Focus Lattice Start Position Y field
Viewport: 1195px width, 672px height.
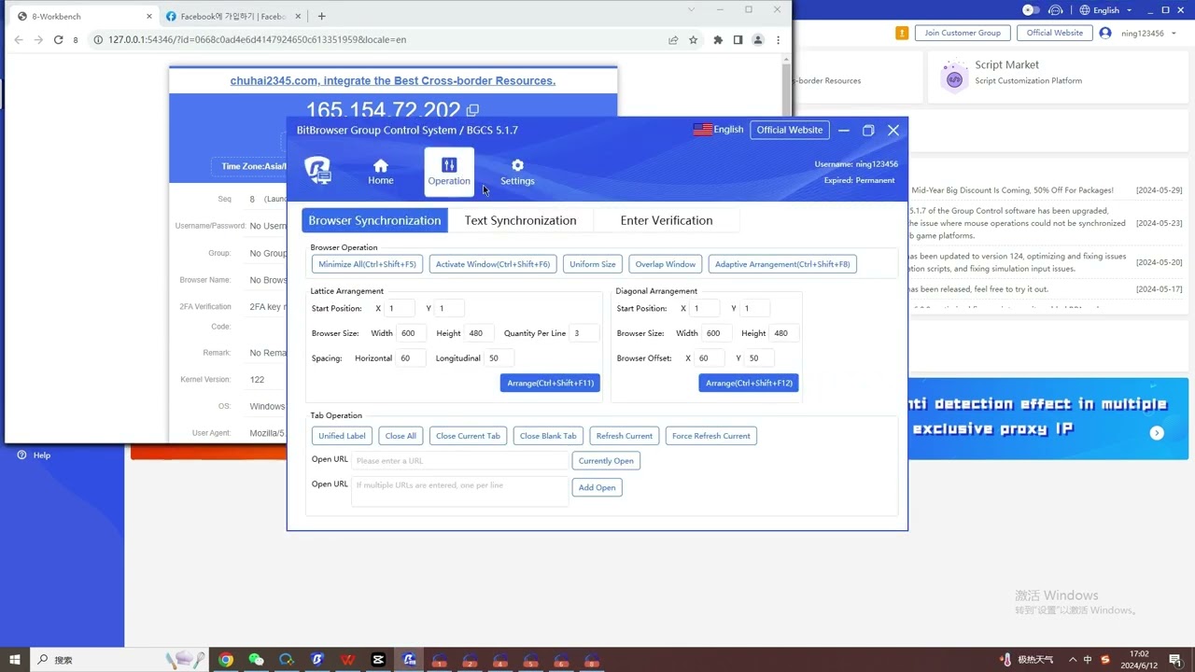pos(449,308)
